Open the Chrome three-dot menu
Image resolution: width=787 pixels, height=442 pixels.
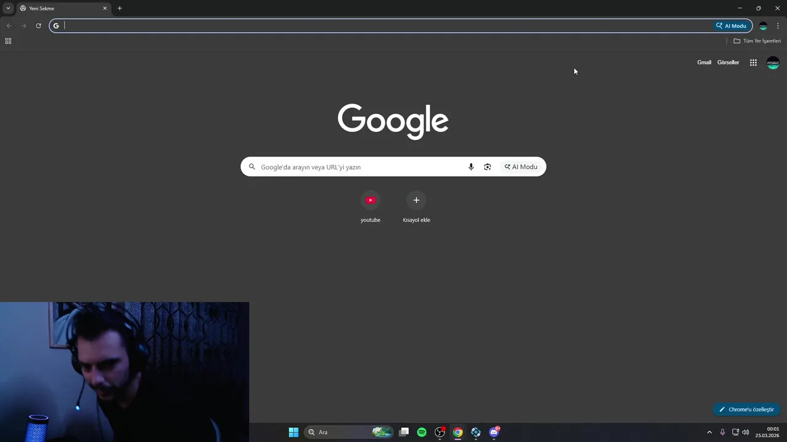click(x=778, y=26)
